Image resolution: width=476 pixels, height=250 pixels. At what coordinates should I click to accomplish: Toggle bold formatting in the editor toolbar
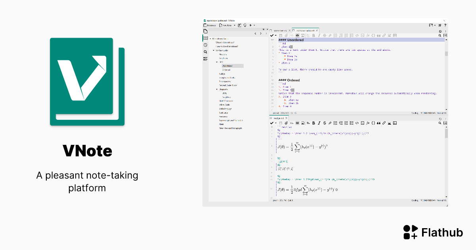point(314,35)
